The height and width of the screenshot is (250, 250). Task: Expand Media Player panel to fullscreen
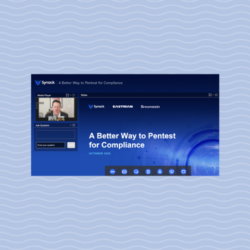67,95
